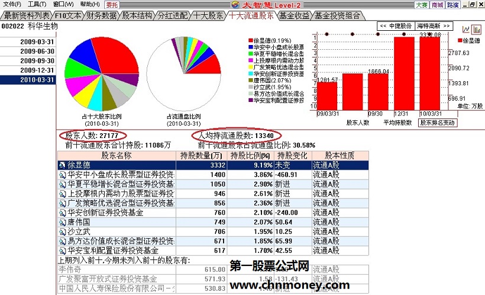Click magnifier icon beside 沙立武 row
Image resolution: width=485 pixels, height=295 pixels.
[x=62, y=232]
